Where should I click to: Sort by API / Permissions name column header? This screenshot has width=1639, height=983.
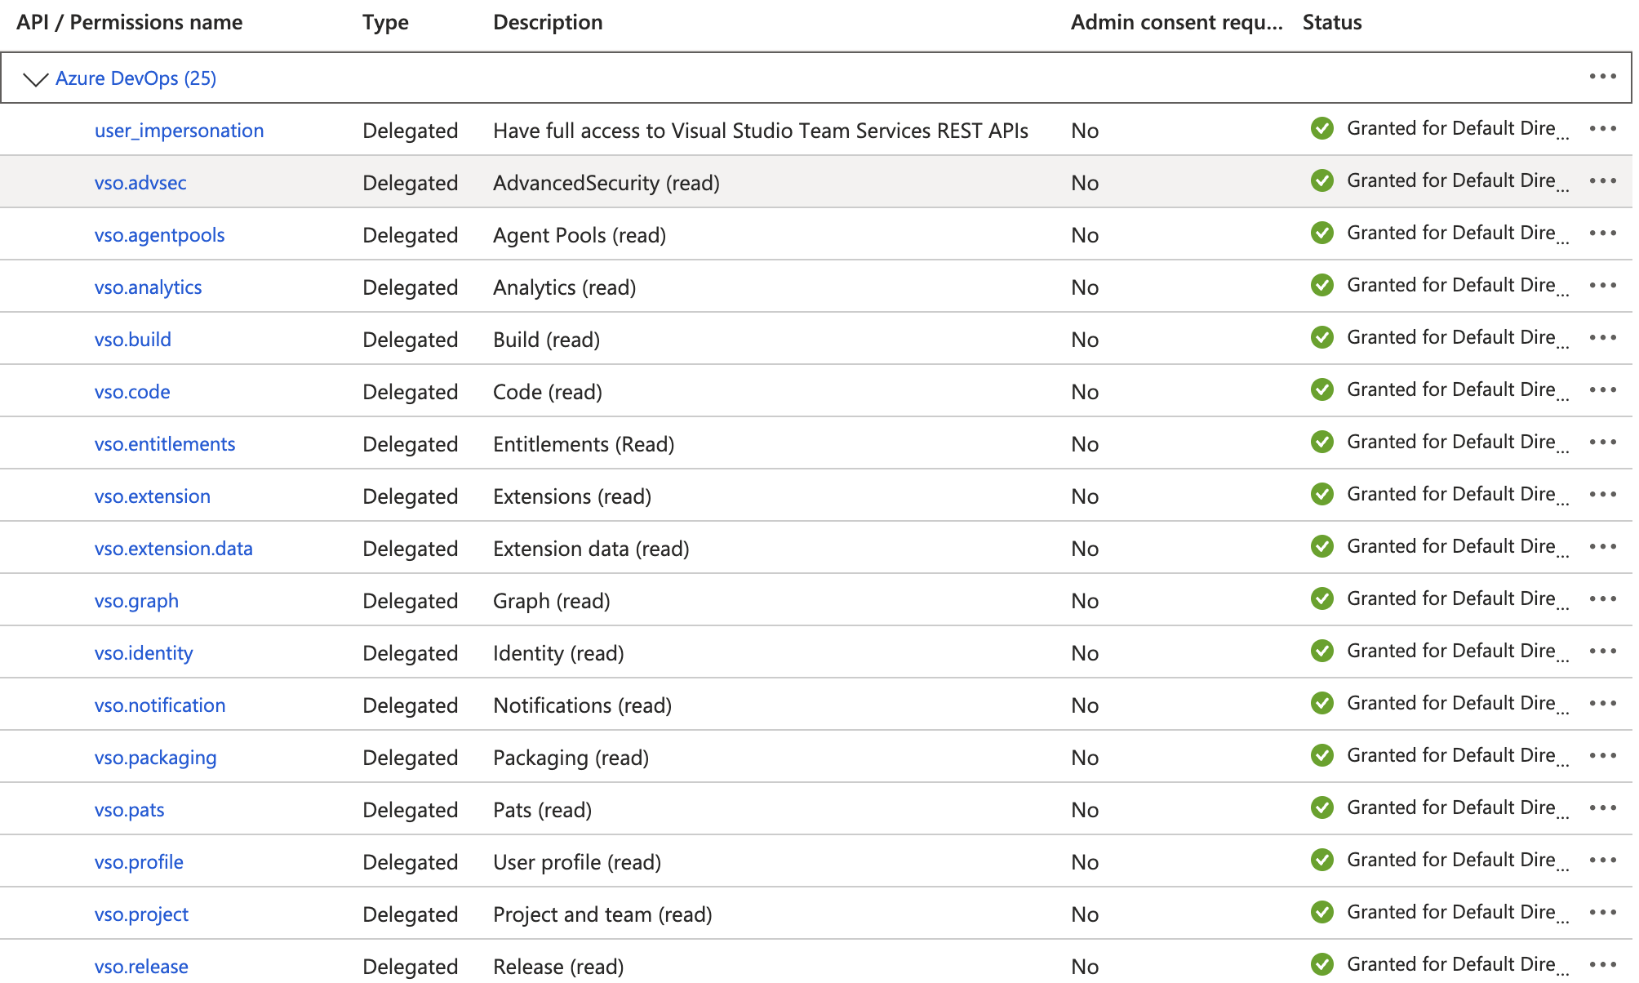click(129, 23)
